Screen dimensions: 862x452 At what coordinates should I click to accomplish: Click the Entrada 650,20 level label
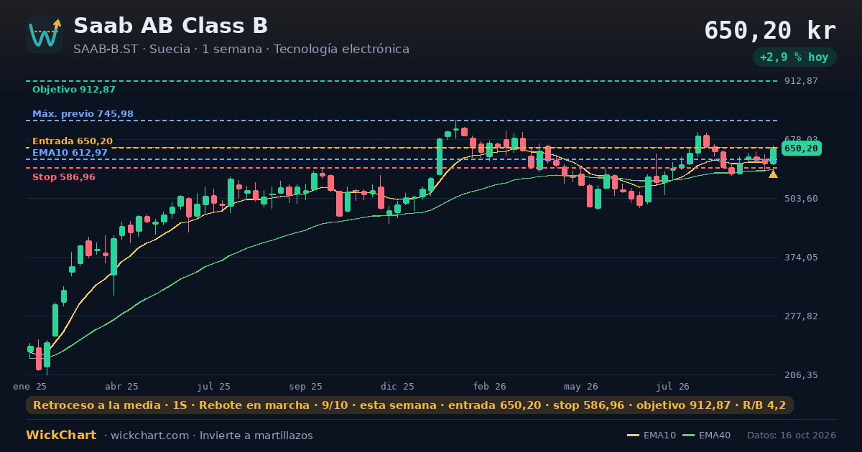click(73, 141)
